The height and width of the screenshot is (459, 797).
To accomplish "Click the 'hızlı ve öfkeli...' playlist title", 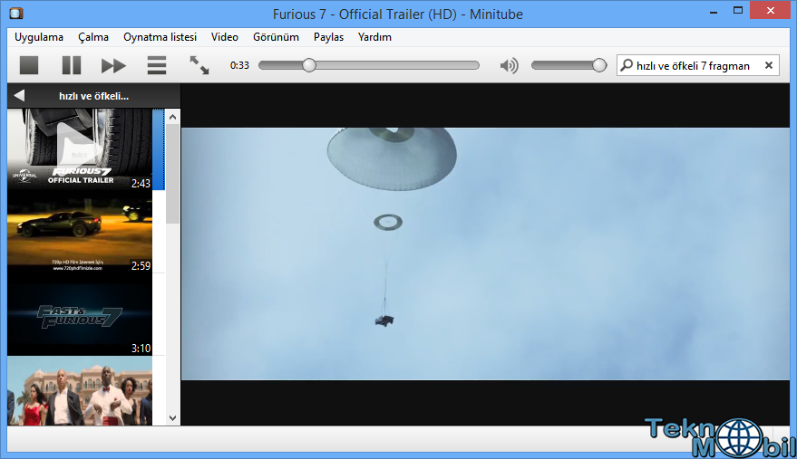I will point(93,96).
